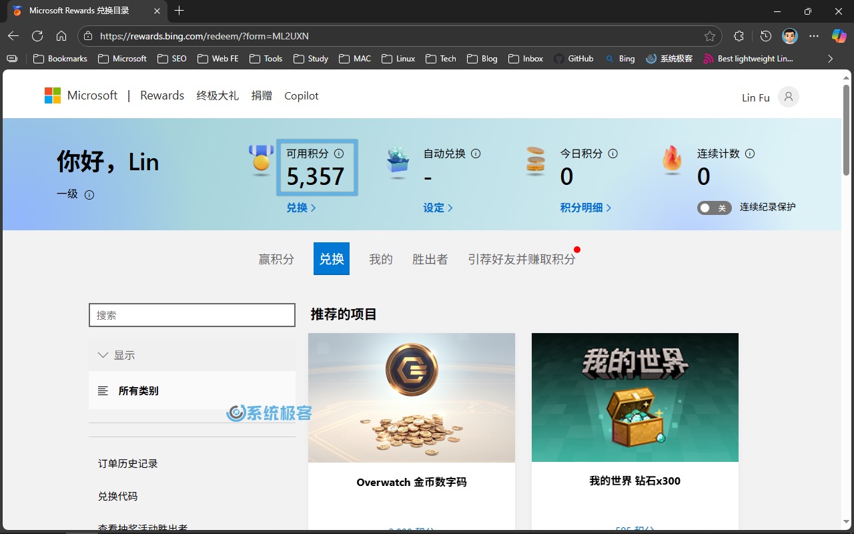Open the browser settings three-dots menu
Viewport: 854px width, 534px height.
pos(814,36)
